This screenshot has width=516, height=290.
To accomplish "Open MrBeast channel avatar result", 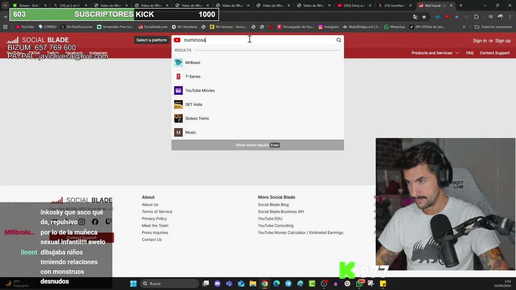I will click(178, 62).
